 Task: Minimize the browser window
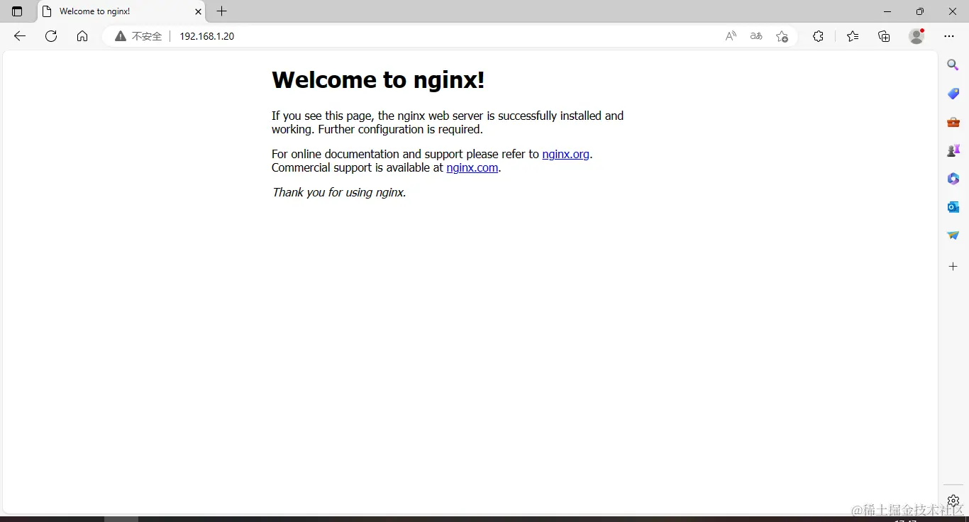point(887,11)
